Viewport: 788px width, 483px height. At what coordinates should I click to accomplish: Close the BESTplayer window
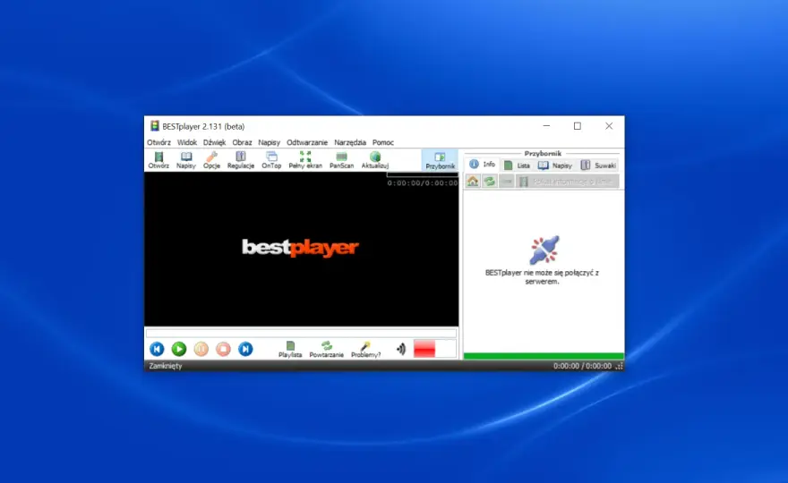[x=609, y=126]
